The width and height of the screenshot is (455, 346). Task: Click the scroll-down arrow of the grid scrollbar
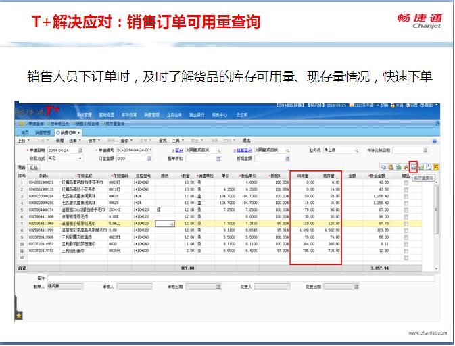point(436,268)
